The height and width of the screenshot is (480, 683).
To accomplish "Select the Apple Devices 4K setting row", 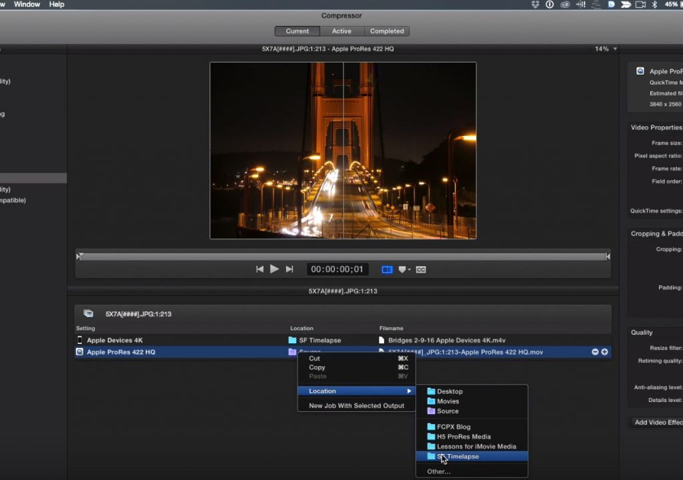I will pos(343,340).
